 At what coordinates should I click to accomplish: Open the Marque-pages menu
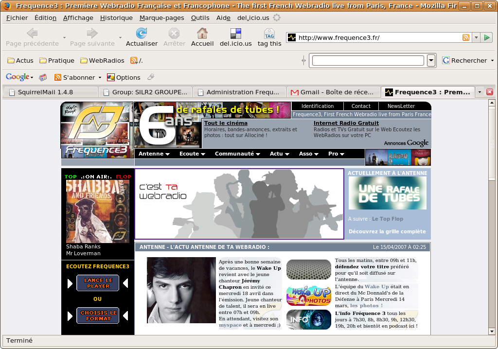tap(161, 18)
